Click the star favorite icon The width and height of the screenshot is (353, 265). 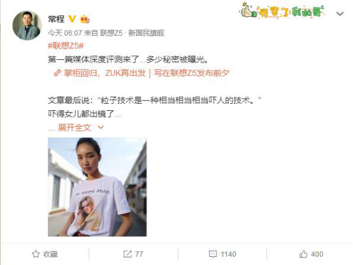click(36, 254)
